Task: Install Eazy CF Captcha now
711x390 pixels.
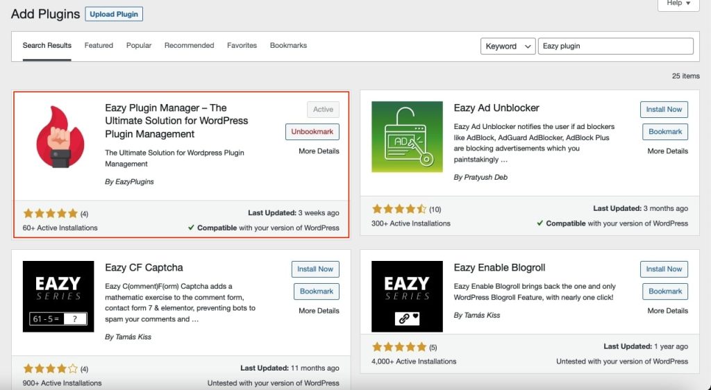Action: pyautogui.click(x=315, y=269)
